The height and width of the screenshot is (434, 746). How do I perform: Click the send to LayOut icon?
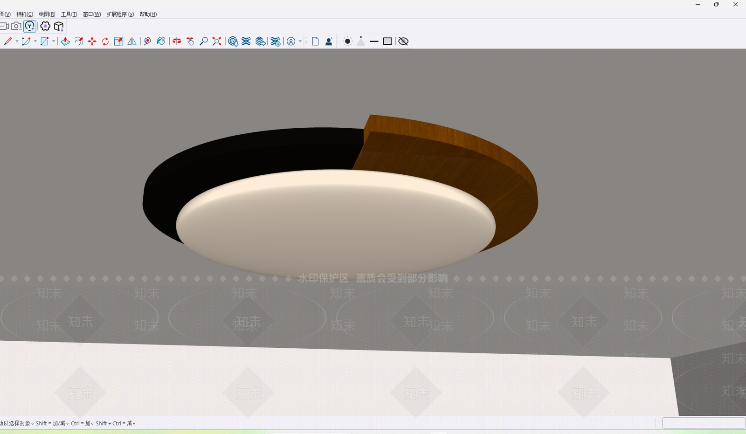261,41
